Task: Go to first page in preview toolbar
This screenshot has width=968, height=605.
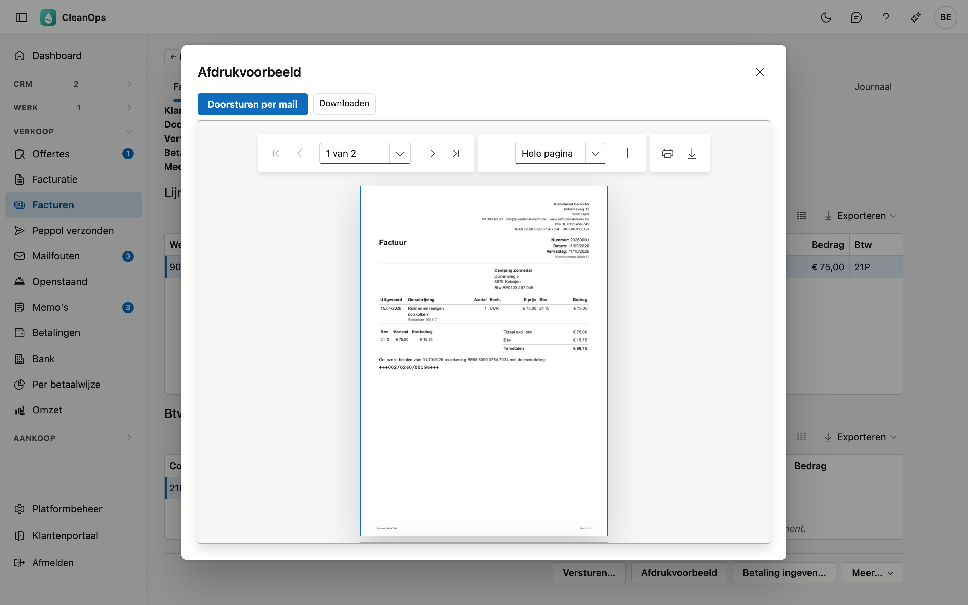Action: tap(276, 153)
